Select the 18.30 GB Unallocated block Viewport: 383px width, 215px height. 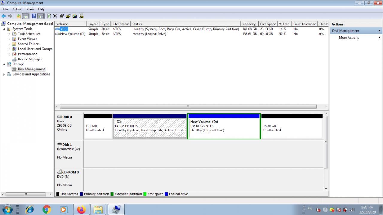pos(292,126)
